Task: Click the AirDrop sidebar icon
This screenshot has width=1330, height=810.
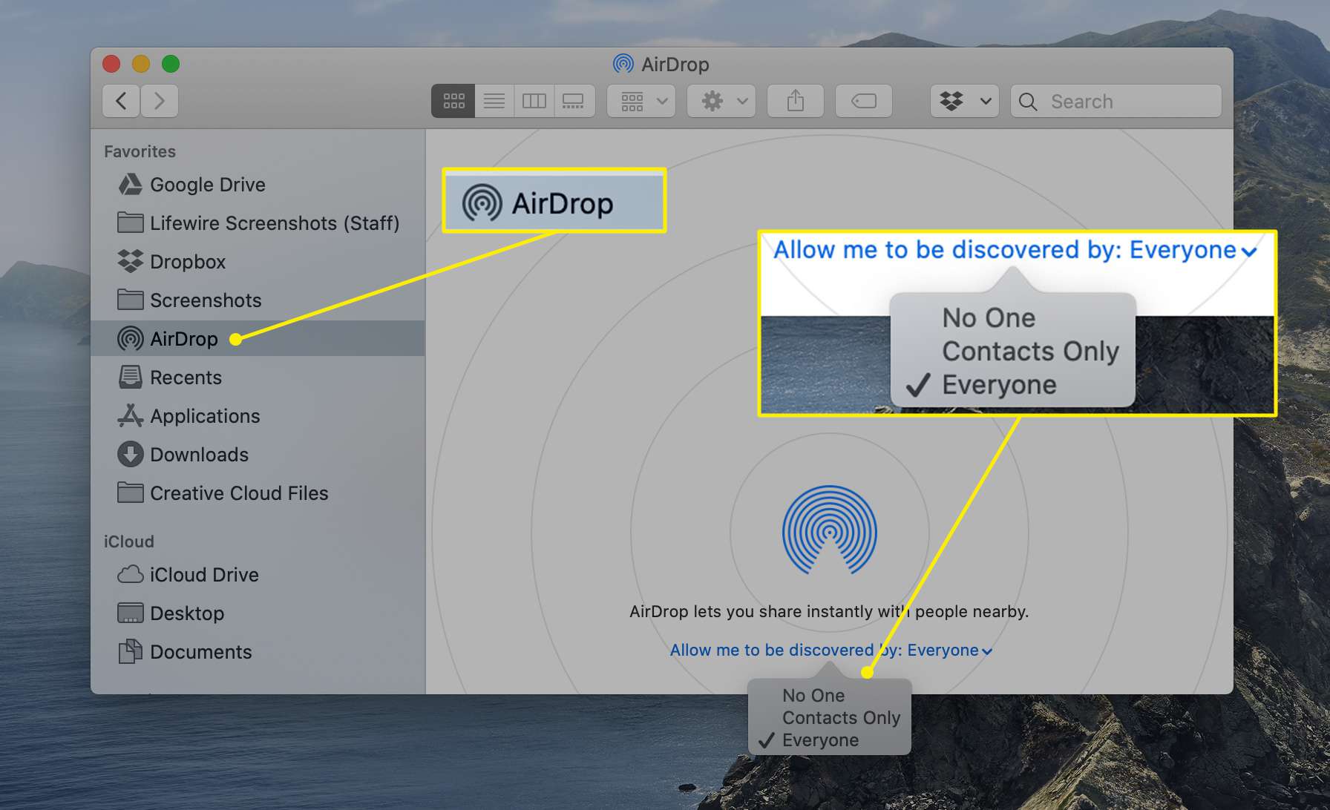Action: pyautogui.click(x=131, y=339)
